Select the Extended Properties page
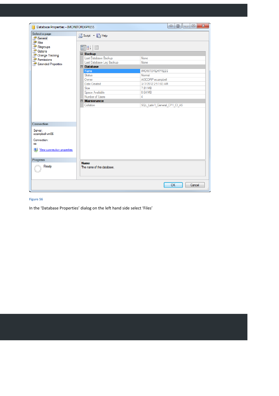The width and height of the screenshot is (279, 396). [50, 64]
